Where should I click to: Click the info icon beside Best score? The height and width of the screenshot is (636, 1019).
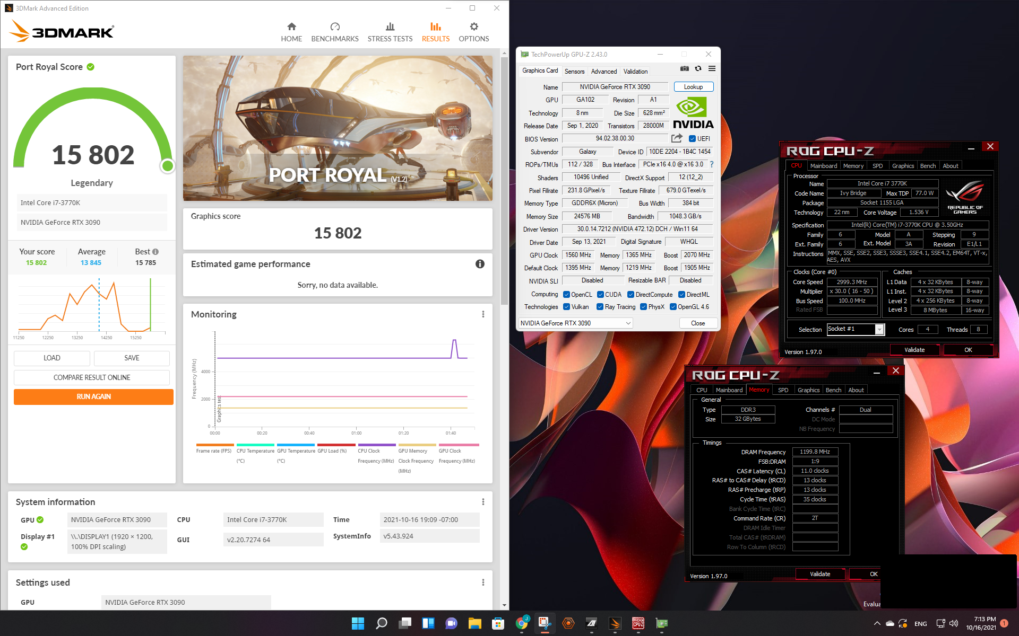tap(156, 252)
